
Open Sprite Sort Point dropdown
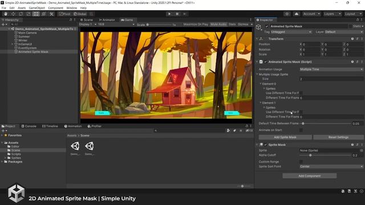331,166
